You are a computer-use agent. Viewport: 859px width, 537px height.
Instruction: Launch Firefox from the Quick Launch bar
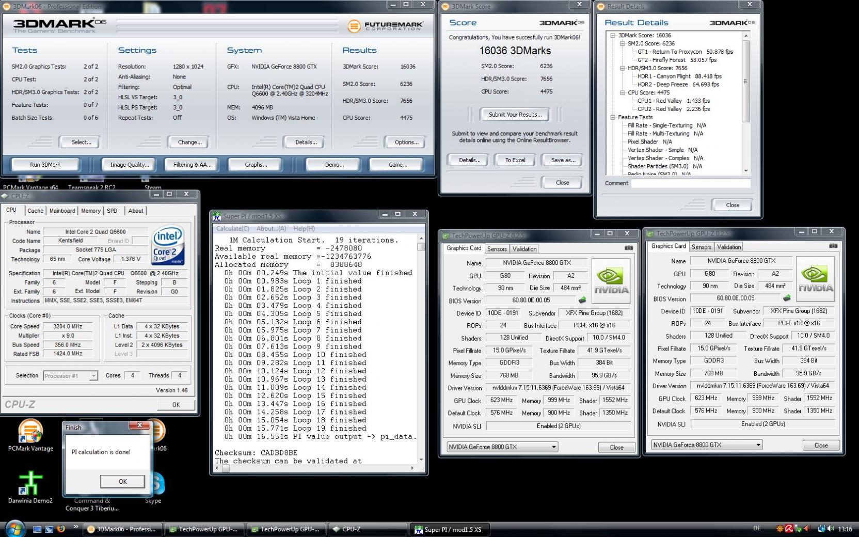click(x=61, y=529)
